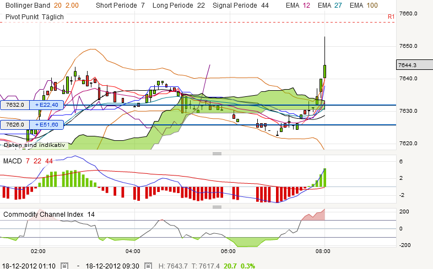Select the EMA 100 indicator value
The width and height of the screenshot is (433, 269).
pyautogui.click(x=372, y=6)
